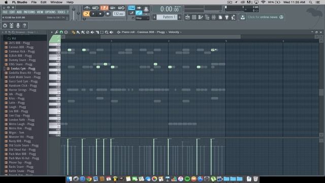The width and height of the screenshot is (325, 183).
Task: Toggle auto-scroll arrow button
Action: click(139, 8)
